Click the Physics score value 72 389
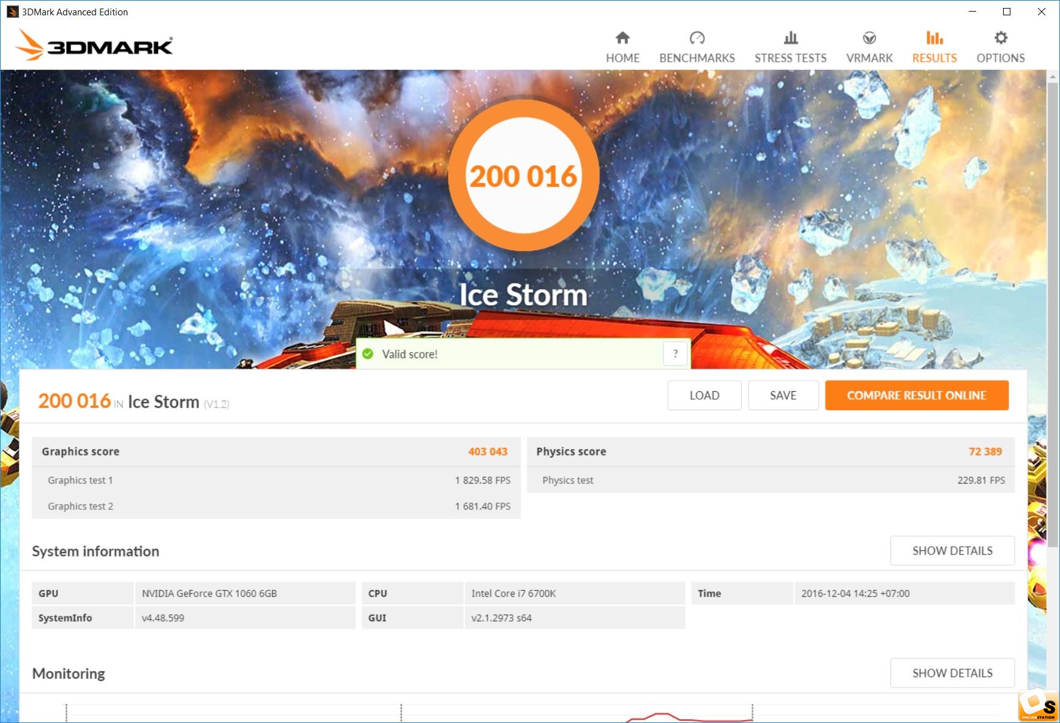 tap(985, 451)
